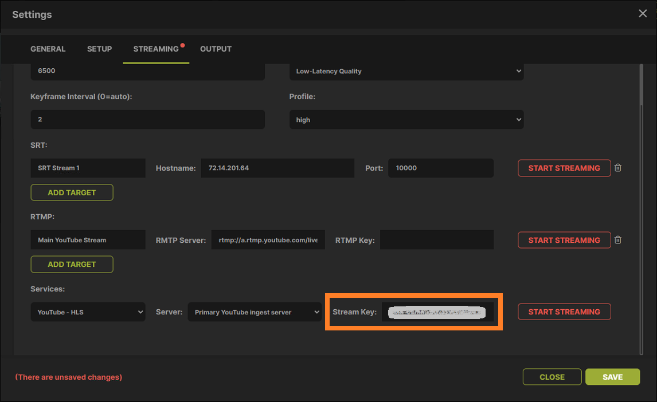Select the STREAMING tab
The width and height of the screenshot is (657, 402).
coord(156,49)
